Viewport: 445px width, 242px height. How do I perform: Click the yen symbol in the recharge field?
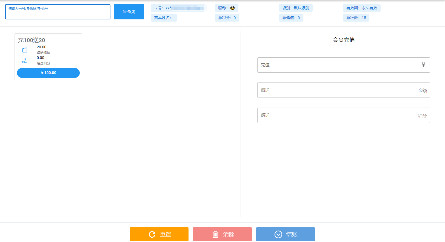pos(423,65)
